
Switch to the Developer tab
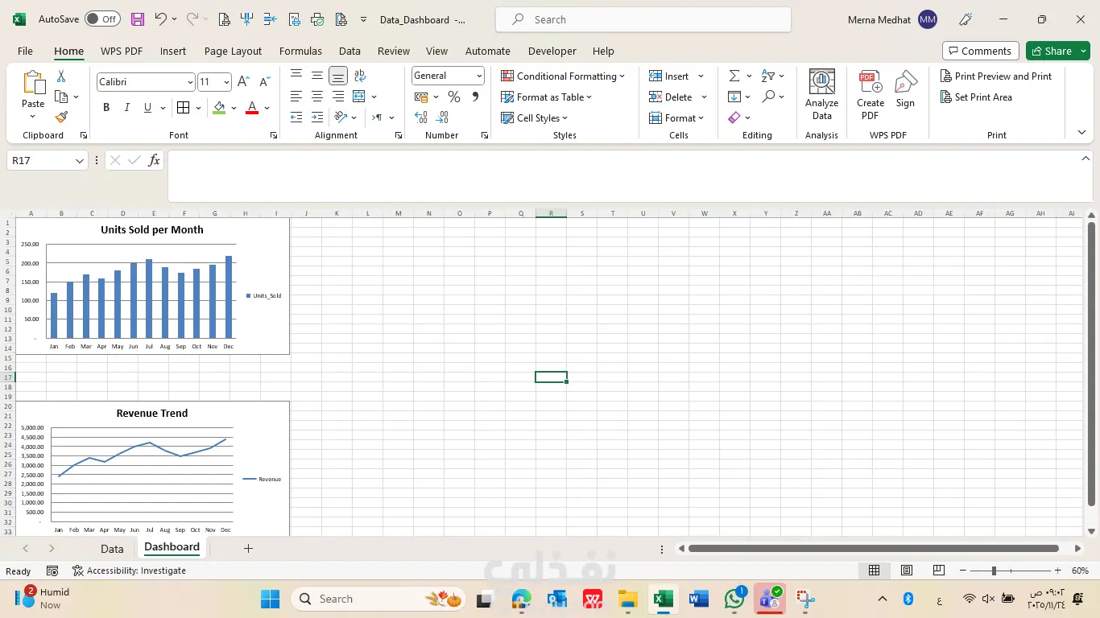click(552, 51)
